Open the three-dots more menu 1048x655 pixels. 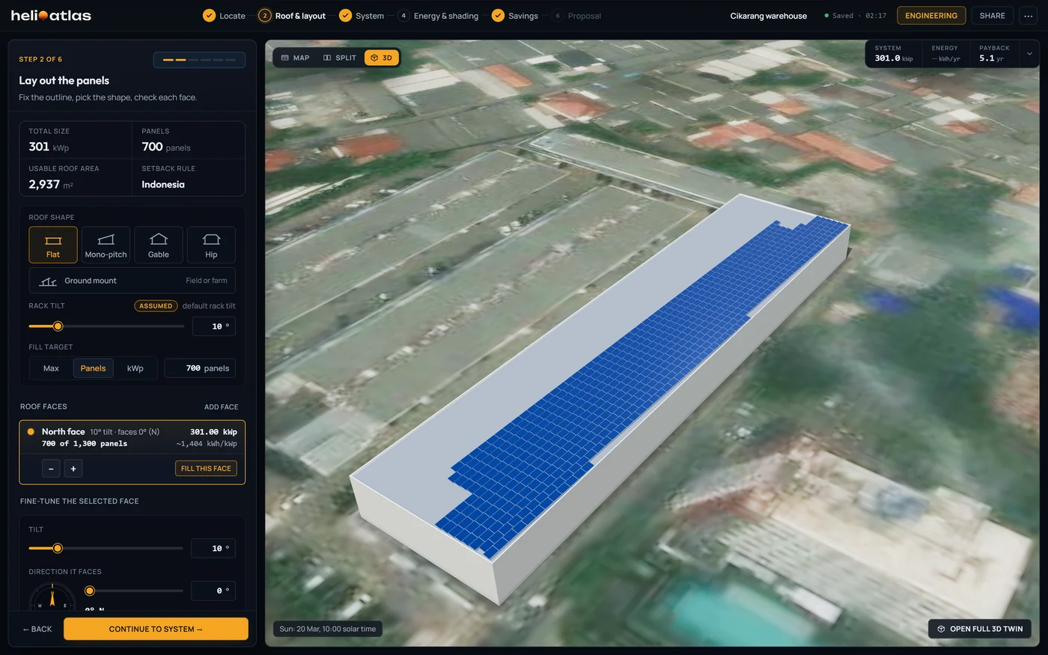(1028, 16)
